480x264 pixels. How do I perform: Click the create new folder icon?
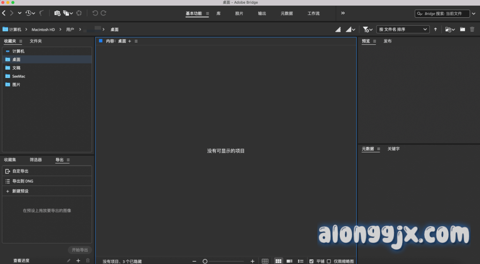[x=463, y=29]
